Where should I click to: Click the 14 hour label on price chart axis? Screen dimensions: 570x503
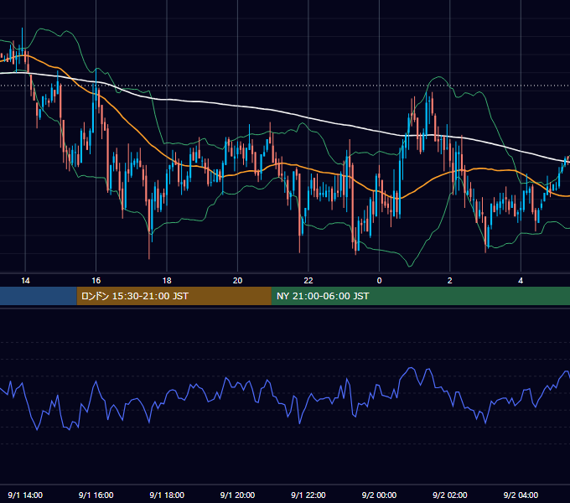coord(25,281)
